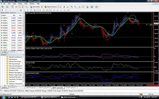Close the Navigator panel
Viewport: 159px width, 99px height.
pyautogui.click(x=23, y=55)
